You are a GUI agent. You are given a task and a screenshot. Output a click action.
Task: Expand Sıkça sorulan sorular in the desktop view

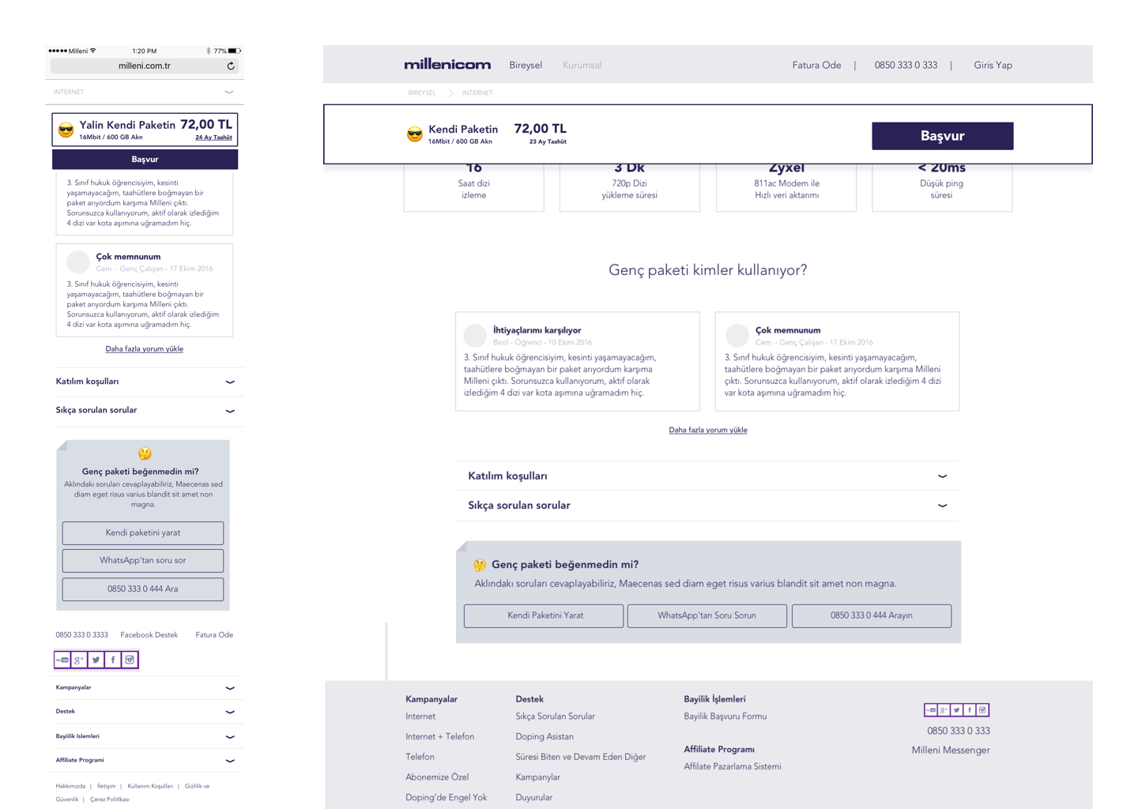(707, 506)
